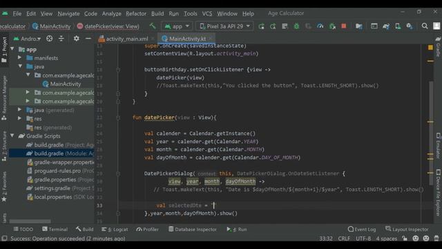Open the Resource Manager sidebar tab

[4, 98]
